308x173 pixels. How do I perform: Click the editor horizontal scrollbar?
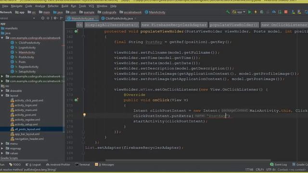coord(188,160)
